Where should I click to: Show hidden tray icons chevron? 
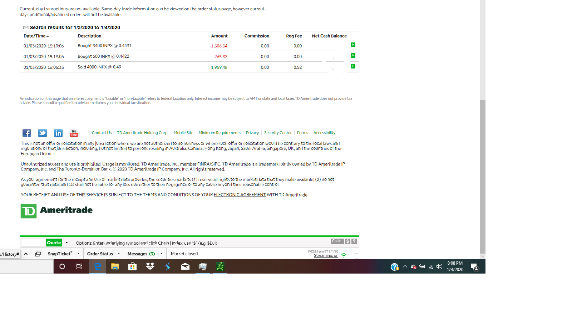pyautogui.click(x=405, y=266)
